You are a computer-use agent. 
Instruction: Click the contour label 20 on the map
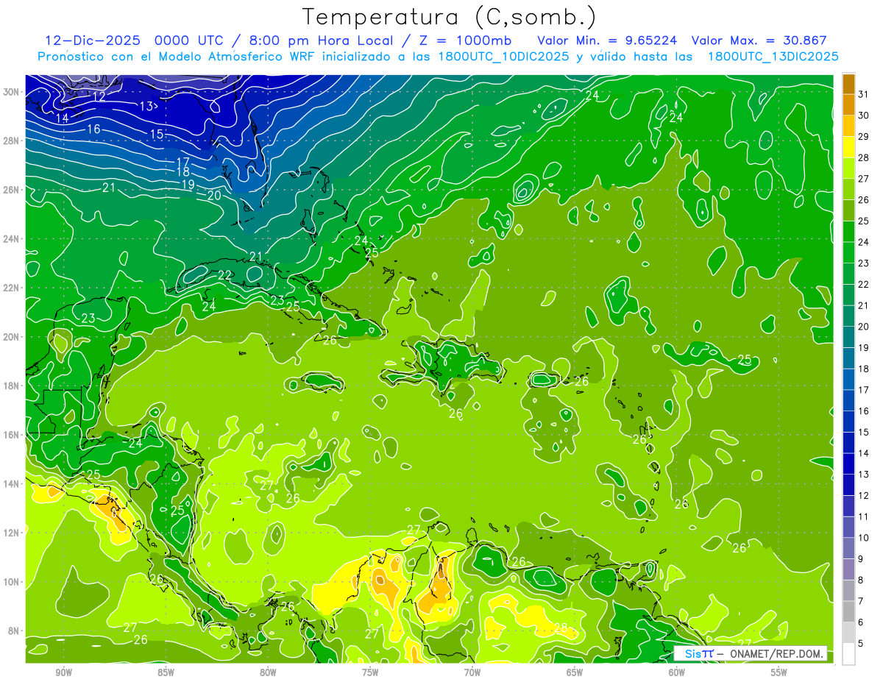point(214,195)
